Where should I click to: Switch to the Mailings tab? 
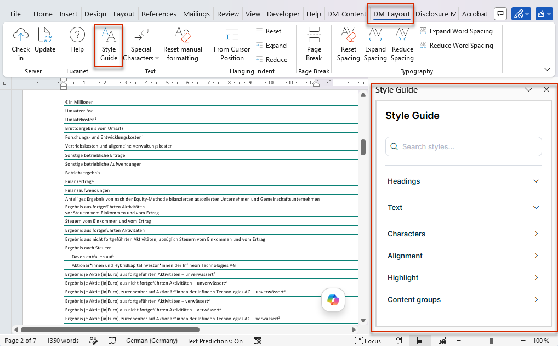click(x=196, y=14)
